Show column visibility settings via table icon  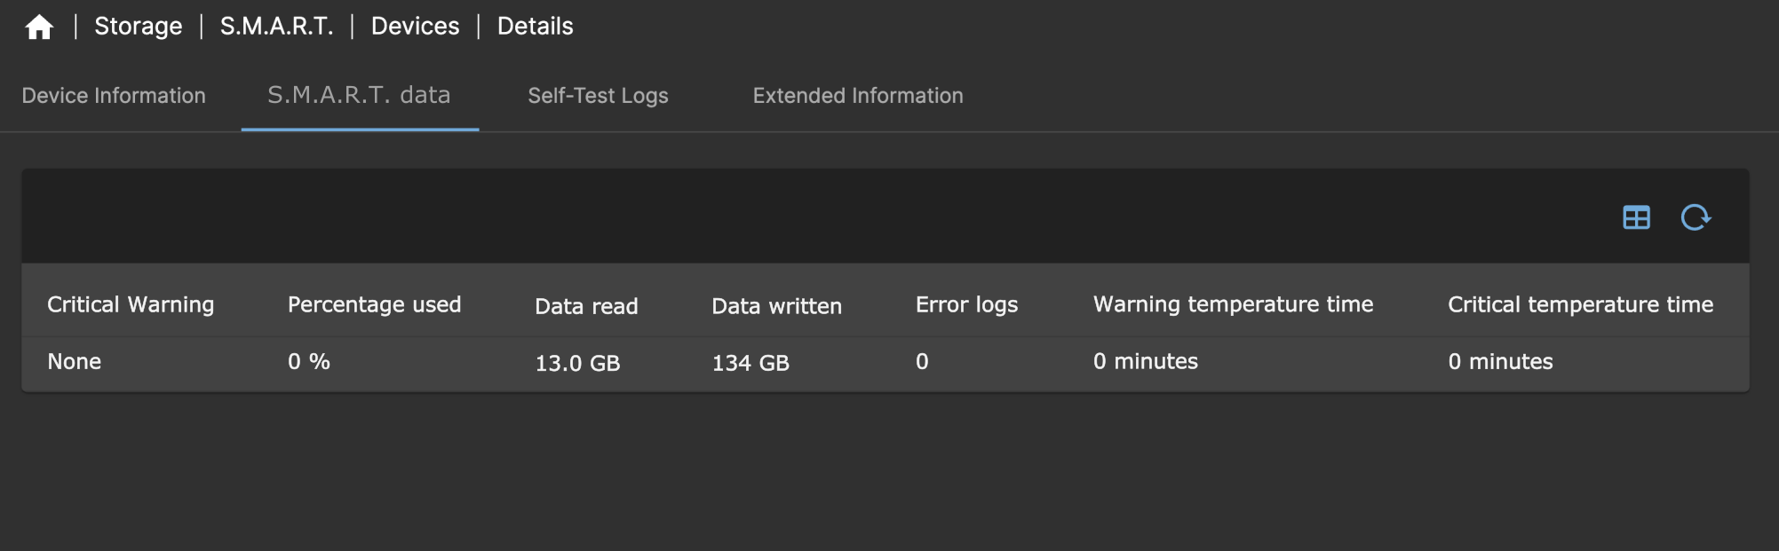(1637, 217)
